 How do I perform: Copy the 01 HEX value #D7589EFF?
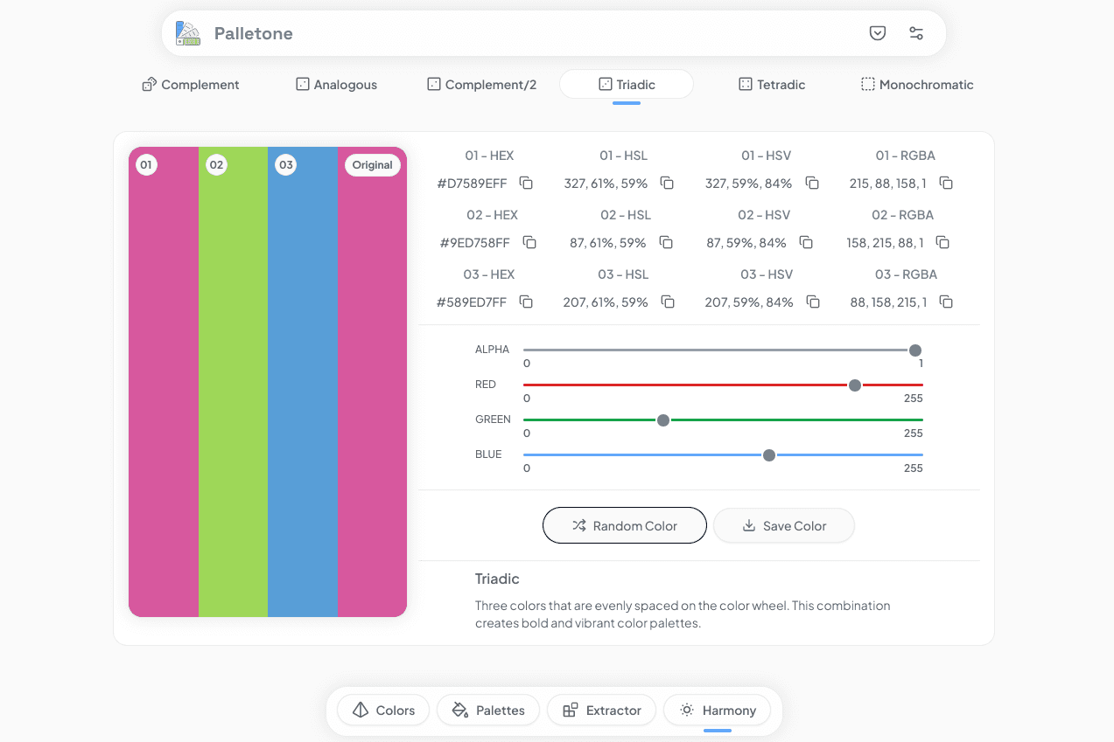point(526,184)
